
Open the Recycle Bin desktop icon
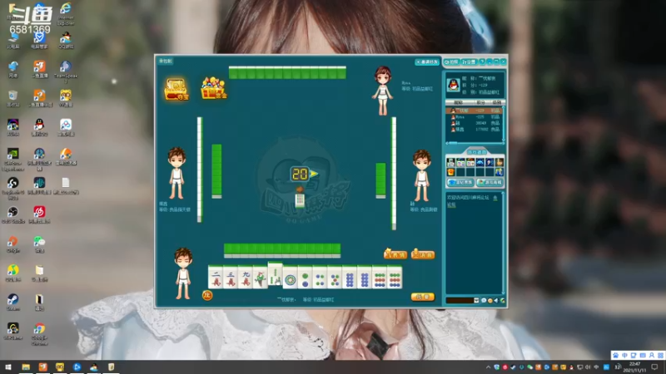pos(12,99)
